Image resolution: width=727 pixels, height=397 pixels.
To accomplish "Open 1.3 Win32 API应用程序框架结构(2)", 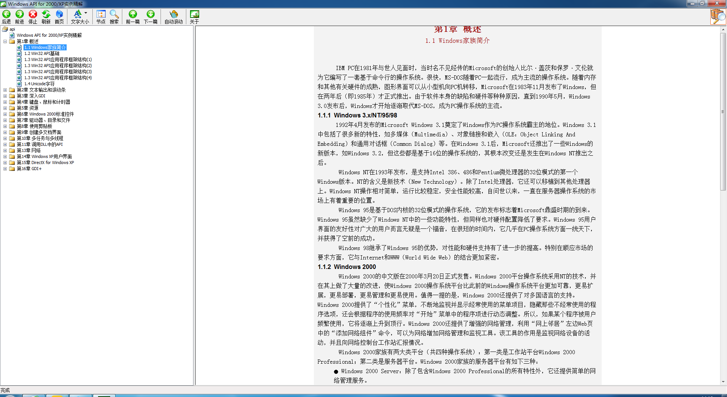I will coord(58,66).
